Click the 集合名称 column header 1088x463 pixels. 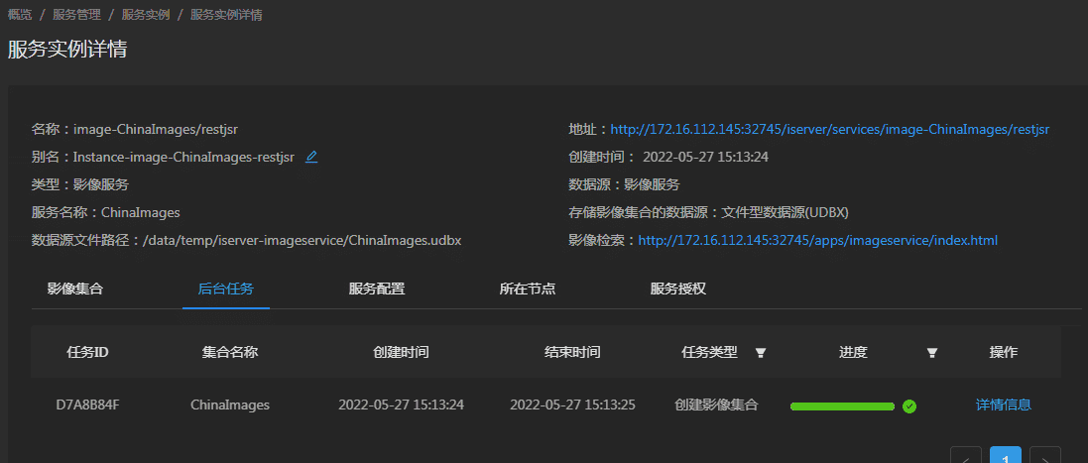point(230,352)
